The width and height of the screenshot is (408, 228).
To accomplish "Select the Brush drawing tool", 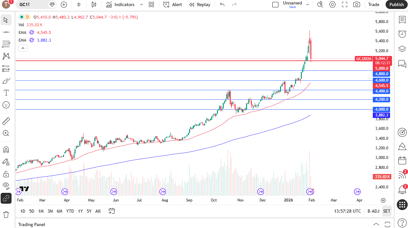I will point(6,81).
